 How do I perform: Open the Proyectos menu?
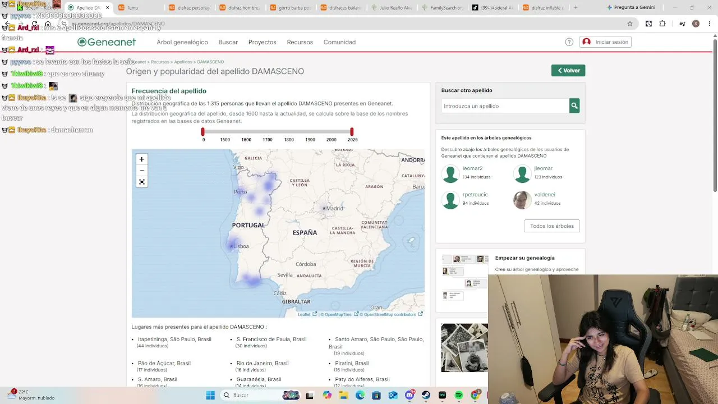(x=263, y=42)
